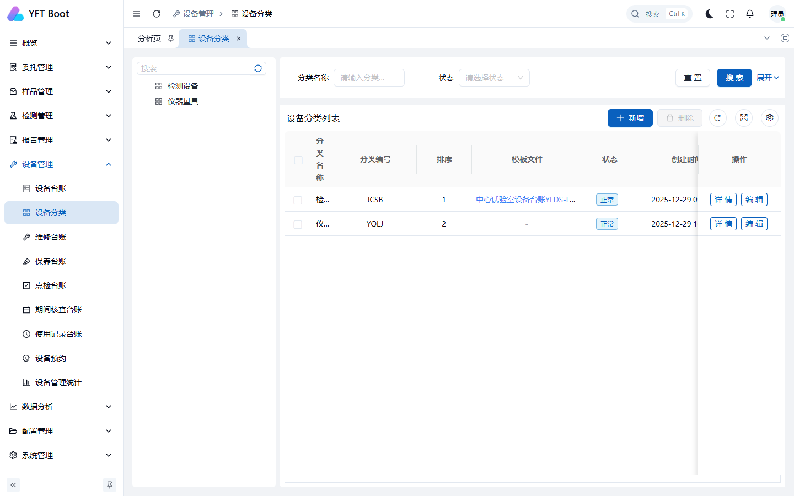Open the tab list dropdown chevron
The image size is (794, 496).
click(x=767, y=38)
